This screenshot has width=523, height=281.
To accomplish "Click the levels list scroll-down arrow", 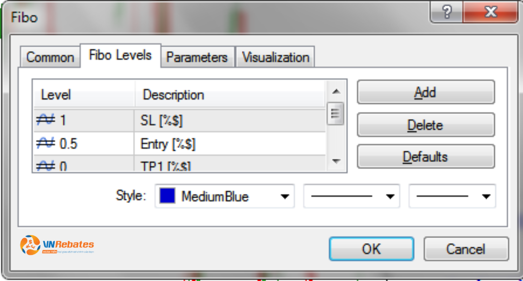I will click(x=336, y=161).
